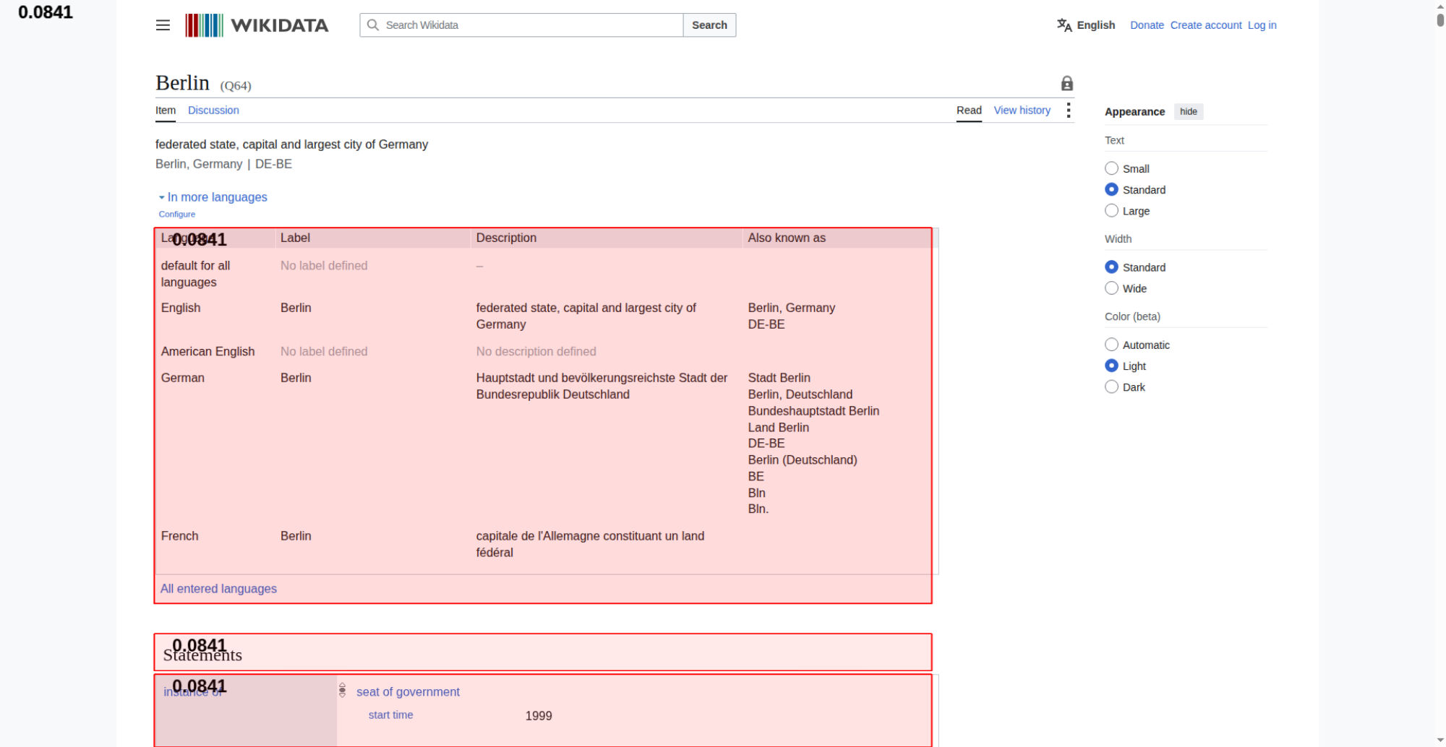Click the 'Land Berlin' alias
Viewport: 1446px width, 747px height.
[x=778, y=428]
